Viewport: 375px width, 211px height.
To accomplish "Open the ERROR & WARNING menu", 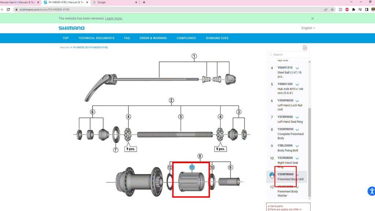I will tap(153, 38).
